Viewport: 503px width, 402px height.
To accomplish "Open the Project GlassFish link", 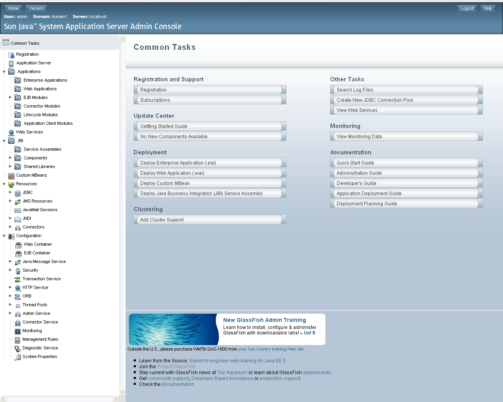I will click(x=176, y=367).
